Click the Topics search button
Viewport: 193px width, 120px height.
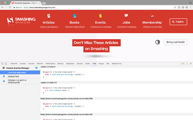pyautogui.click(x=178, y=22)
